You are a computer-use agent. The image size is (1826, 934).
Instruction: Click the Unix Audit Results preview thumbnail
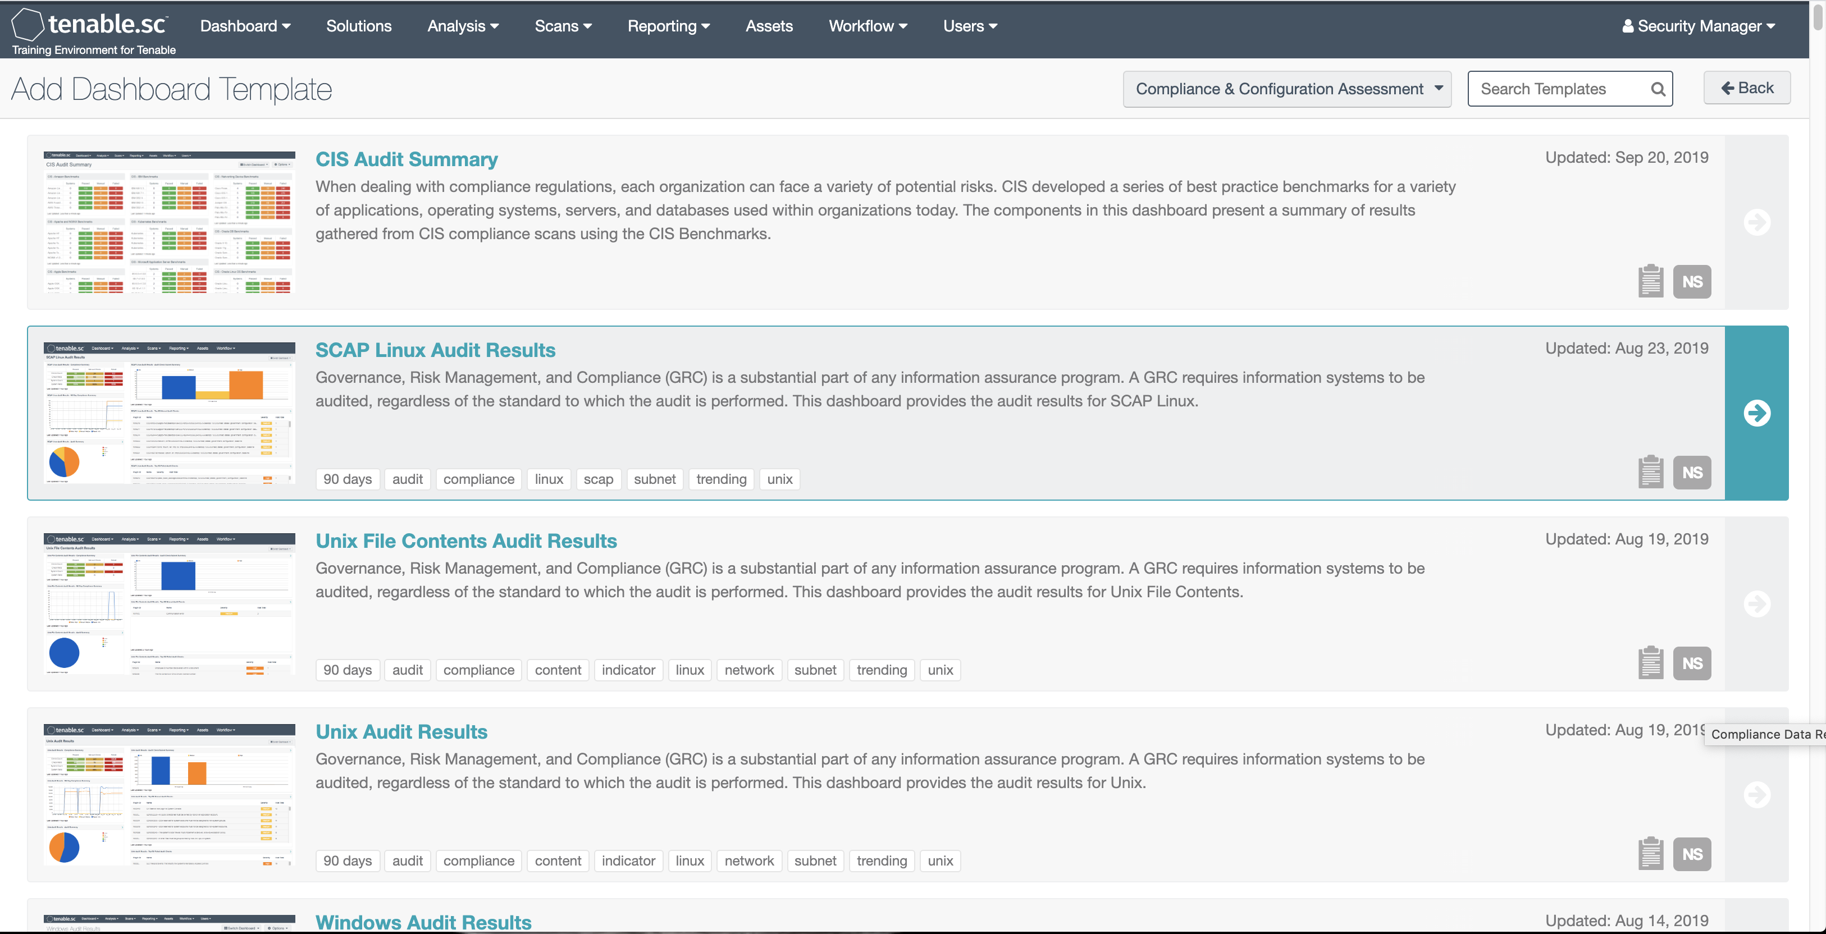[170, 794]
